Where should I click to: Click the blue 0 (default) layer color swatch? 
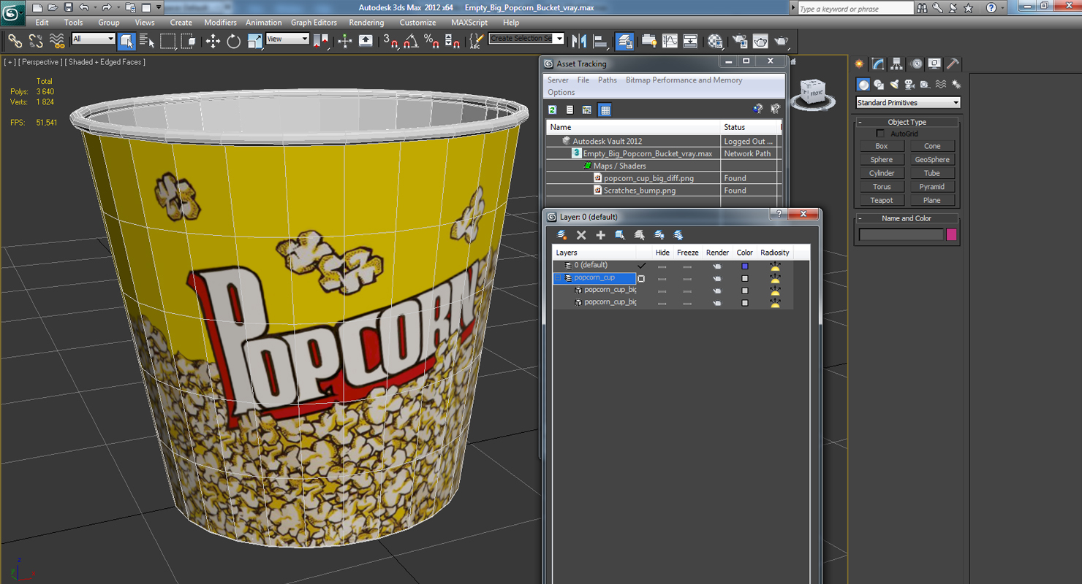pyautogui.click(x=745, y=266)
